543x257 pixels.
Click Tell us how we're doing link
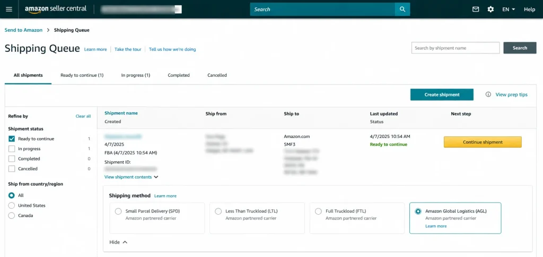(172, 49)
